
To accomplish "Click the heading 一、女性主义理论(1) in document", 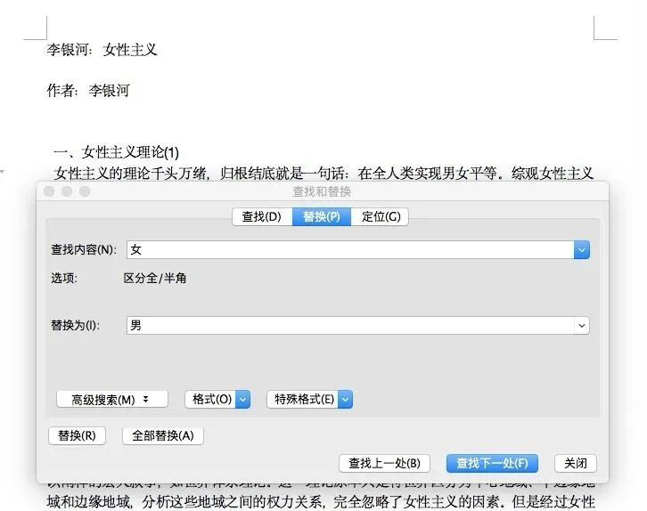I will tap(117, 152).
